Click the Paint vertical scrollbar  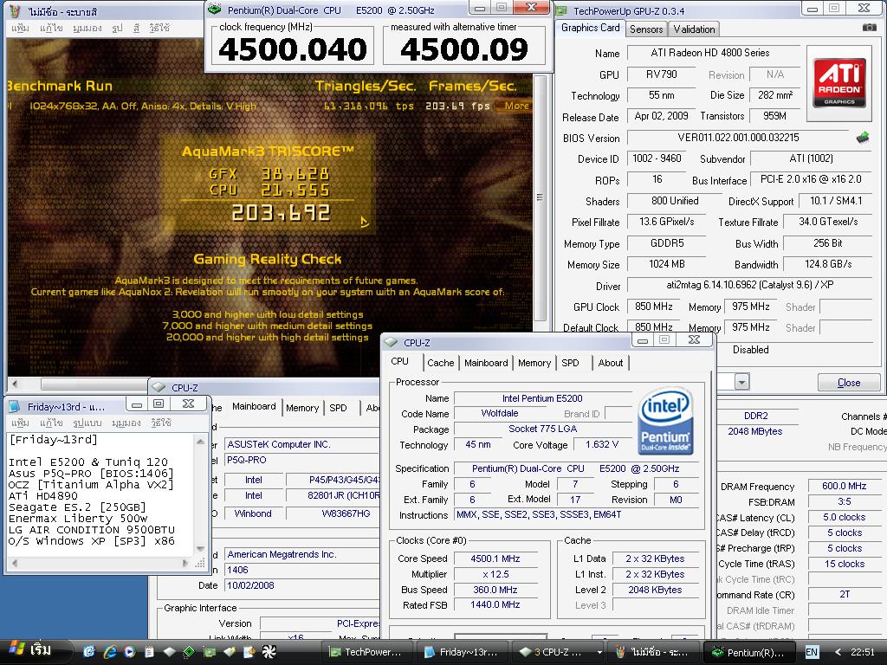[x=539, y=198]
